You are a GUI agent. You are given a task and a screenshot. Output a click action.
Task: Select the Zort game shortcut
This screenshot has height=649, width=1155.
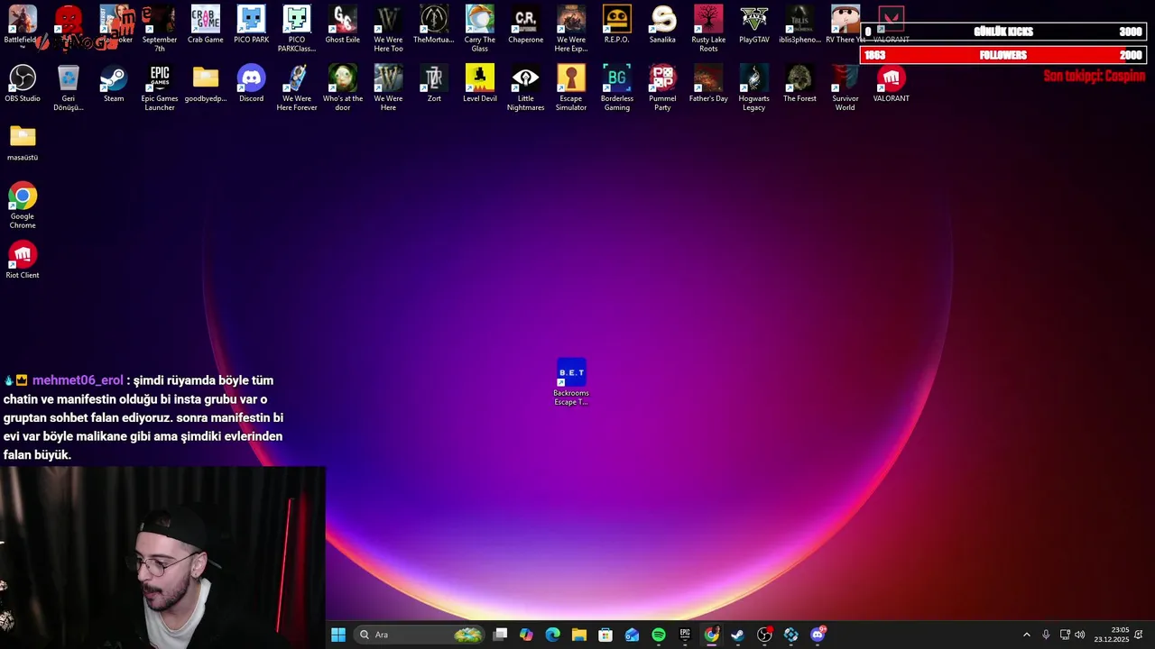[434, 84]
